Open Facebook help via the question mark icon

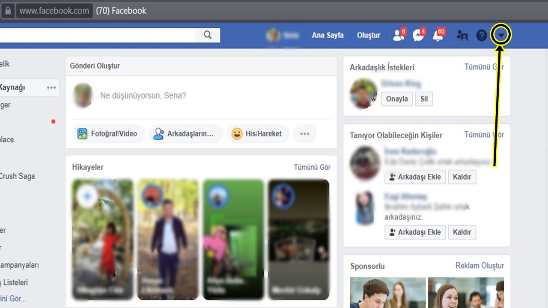[x=481, y=35]
